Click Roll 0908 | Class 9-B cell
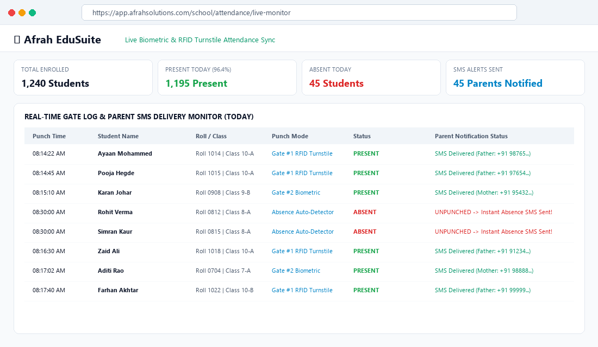This screenshot has width=598, height=347. 223,192
